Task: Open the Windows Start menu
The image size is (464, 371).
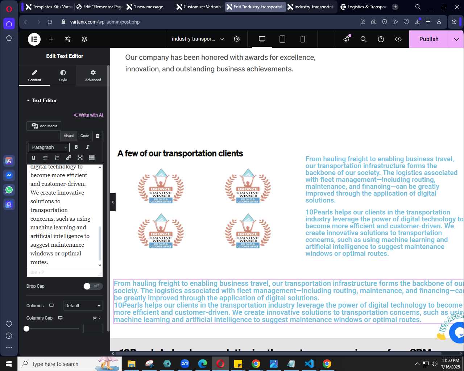Action: 9,364
